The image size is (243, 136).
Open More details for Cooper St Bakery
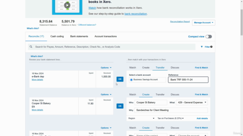pyautogui.click(x=37, y=110)
